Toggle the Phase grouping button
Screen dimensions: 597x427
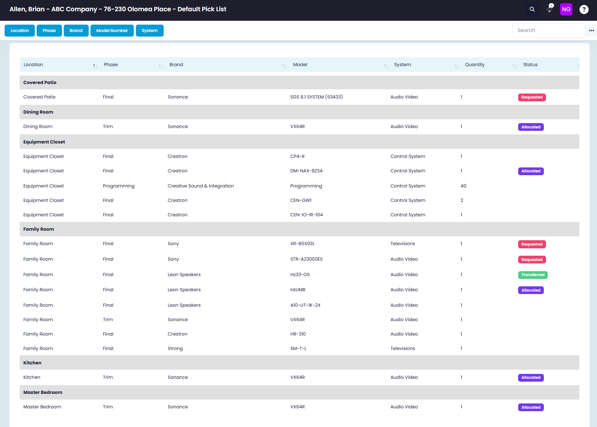tap(49, 31)
